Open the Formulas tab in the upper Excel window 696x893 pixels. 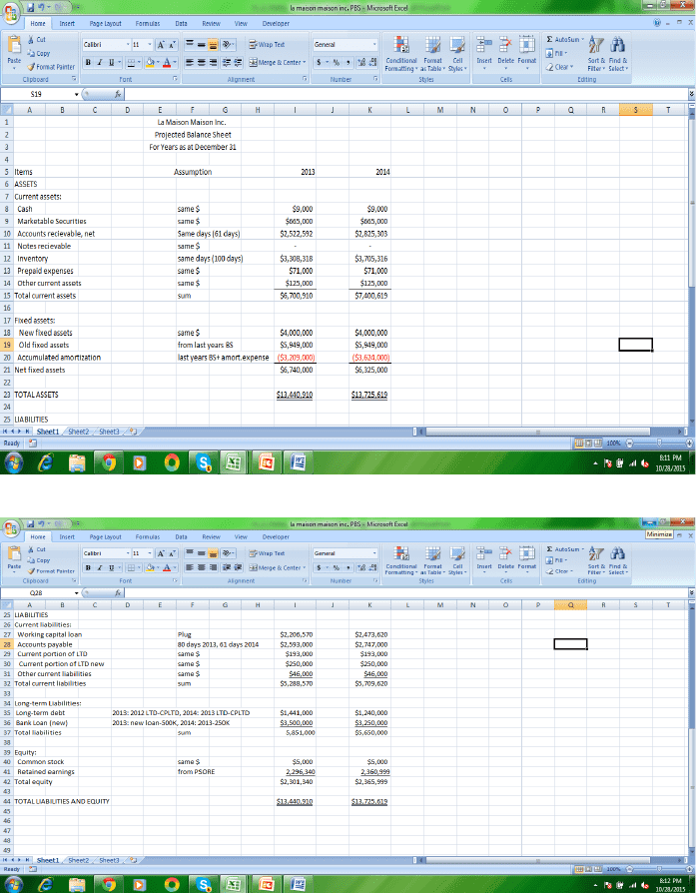[x=148, y=23]
